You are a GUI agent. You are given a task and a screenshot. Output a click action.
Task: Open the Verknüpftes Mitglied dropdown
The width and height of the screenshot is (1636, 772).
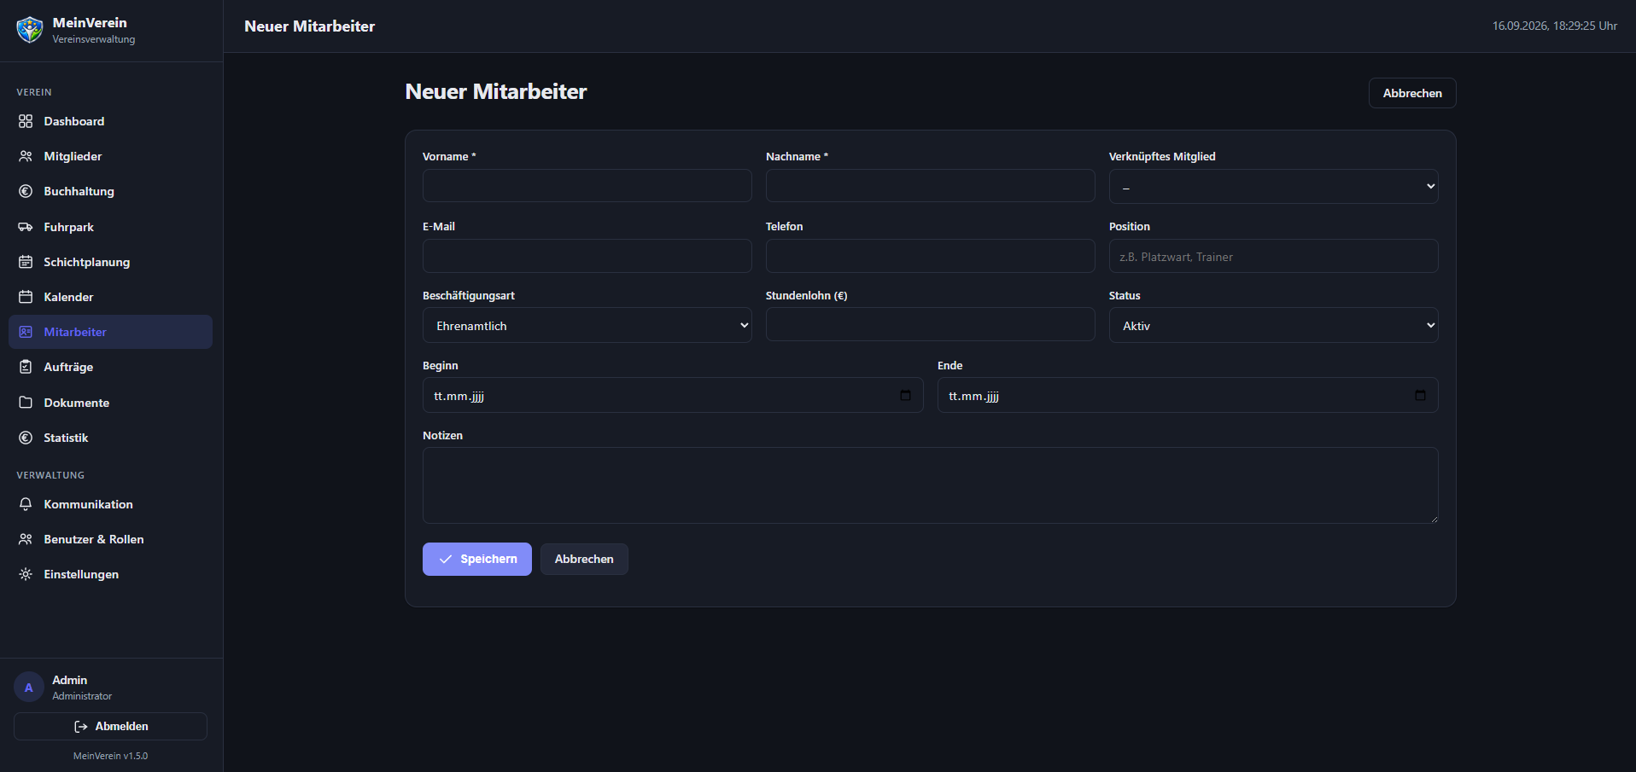pos(1273,186)
